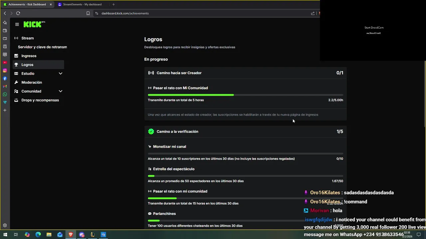Click the share icon in address bar
The image size is (426, 239).
(313, 13)
